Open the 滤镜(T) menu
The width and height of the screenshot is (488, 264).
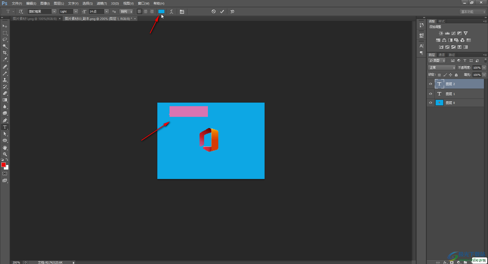(102, 3)
